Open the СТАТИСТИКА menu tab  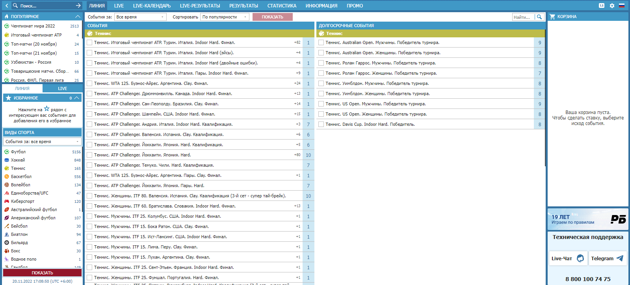tap(282, 6)
